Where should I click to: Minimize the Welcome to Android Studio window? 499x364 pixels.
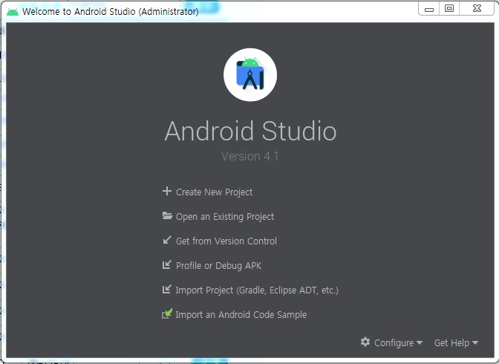[x=429, y=9]
